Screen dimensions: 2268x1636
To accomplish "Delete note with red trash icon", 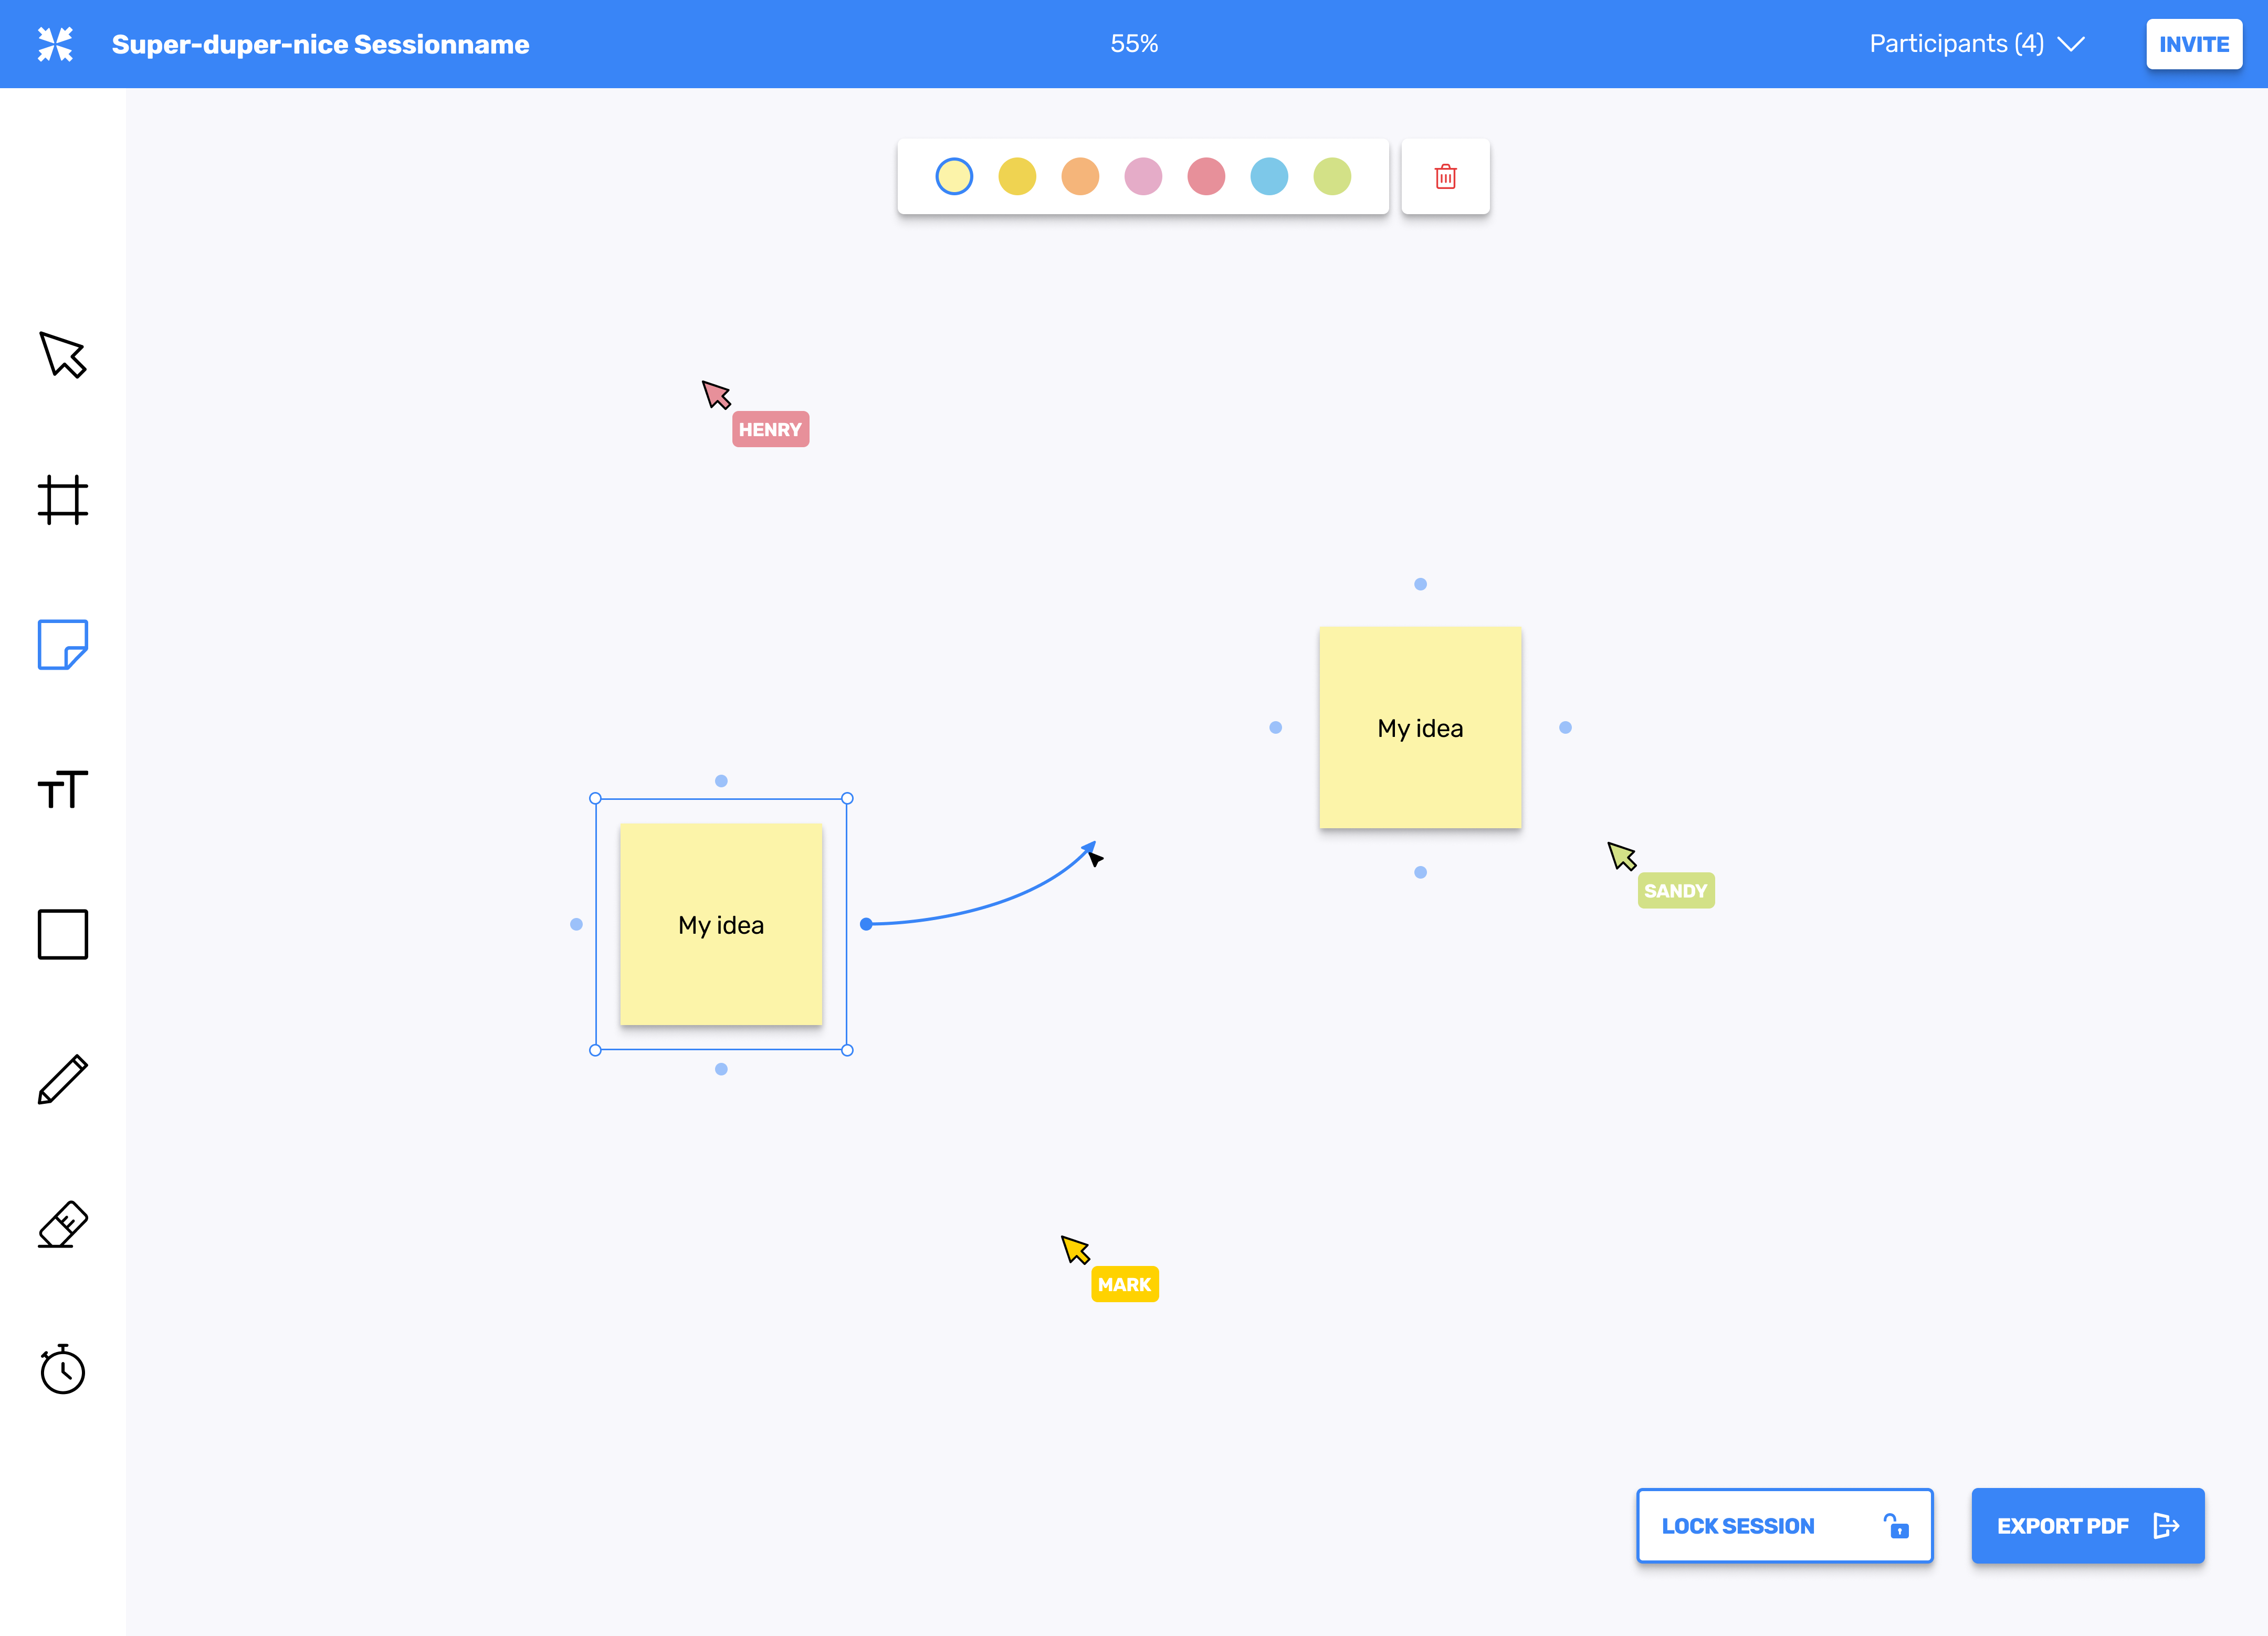I will coord(1445,177).
